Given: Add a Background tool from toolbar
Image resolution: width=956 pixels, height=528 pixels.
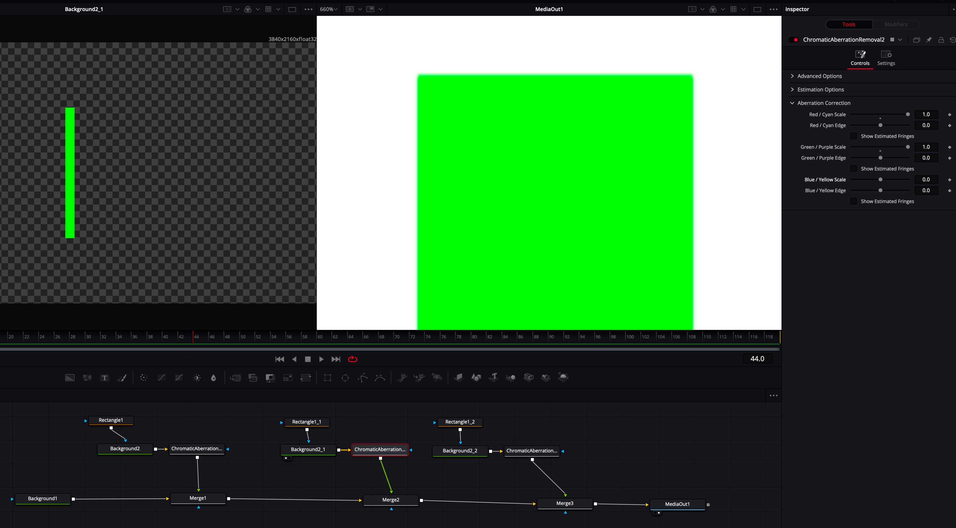Looking at the screenshot, I should (70, 377).
